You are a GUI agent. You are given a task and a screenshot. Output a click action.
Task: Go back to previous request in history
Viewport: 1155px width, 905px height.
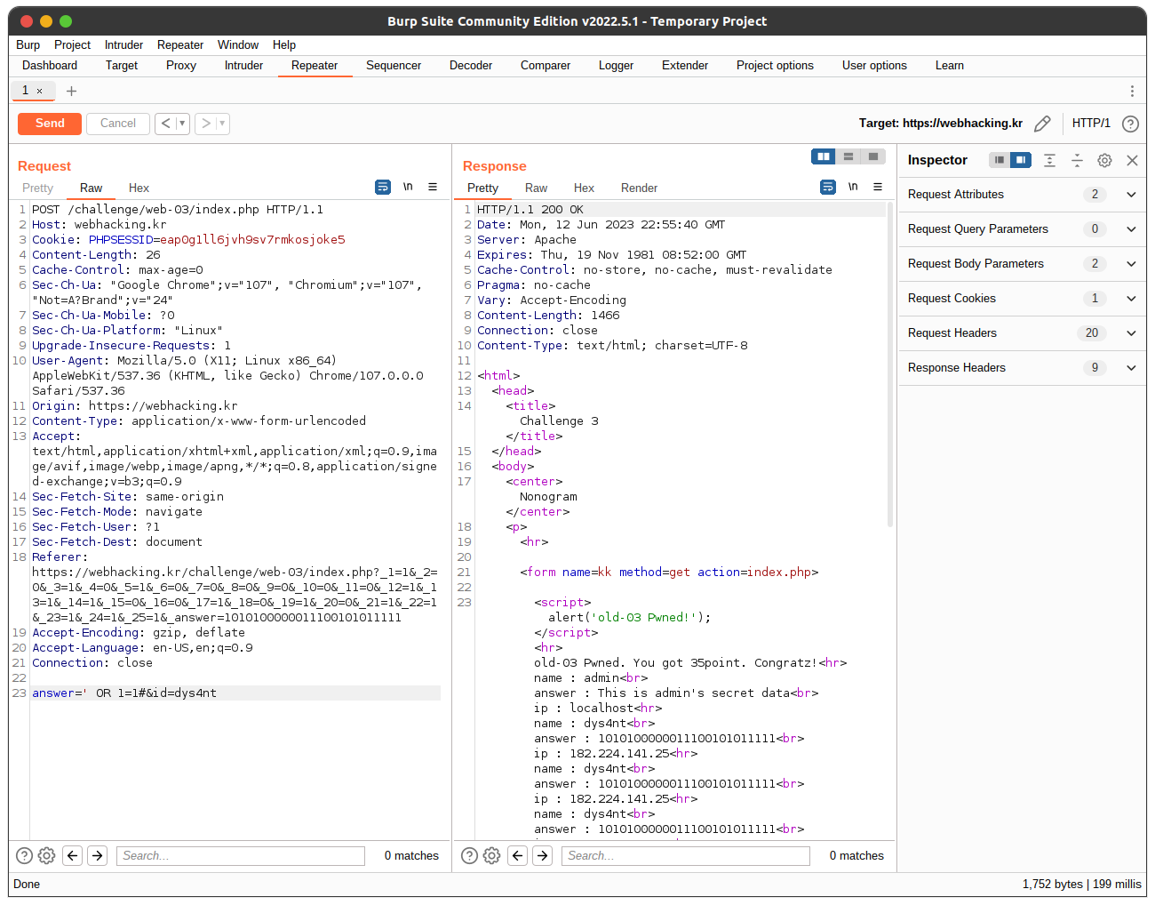tap(165, 124)
